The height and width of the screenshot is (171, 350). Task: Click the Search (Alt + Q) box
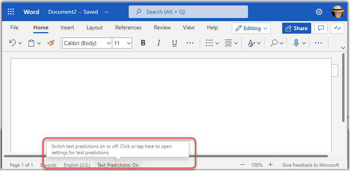[x=188, y=12]
